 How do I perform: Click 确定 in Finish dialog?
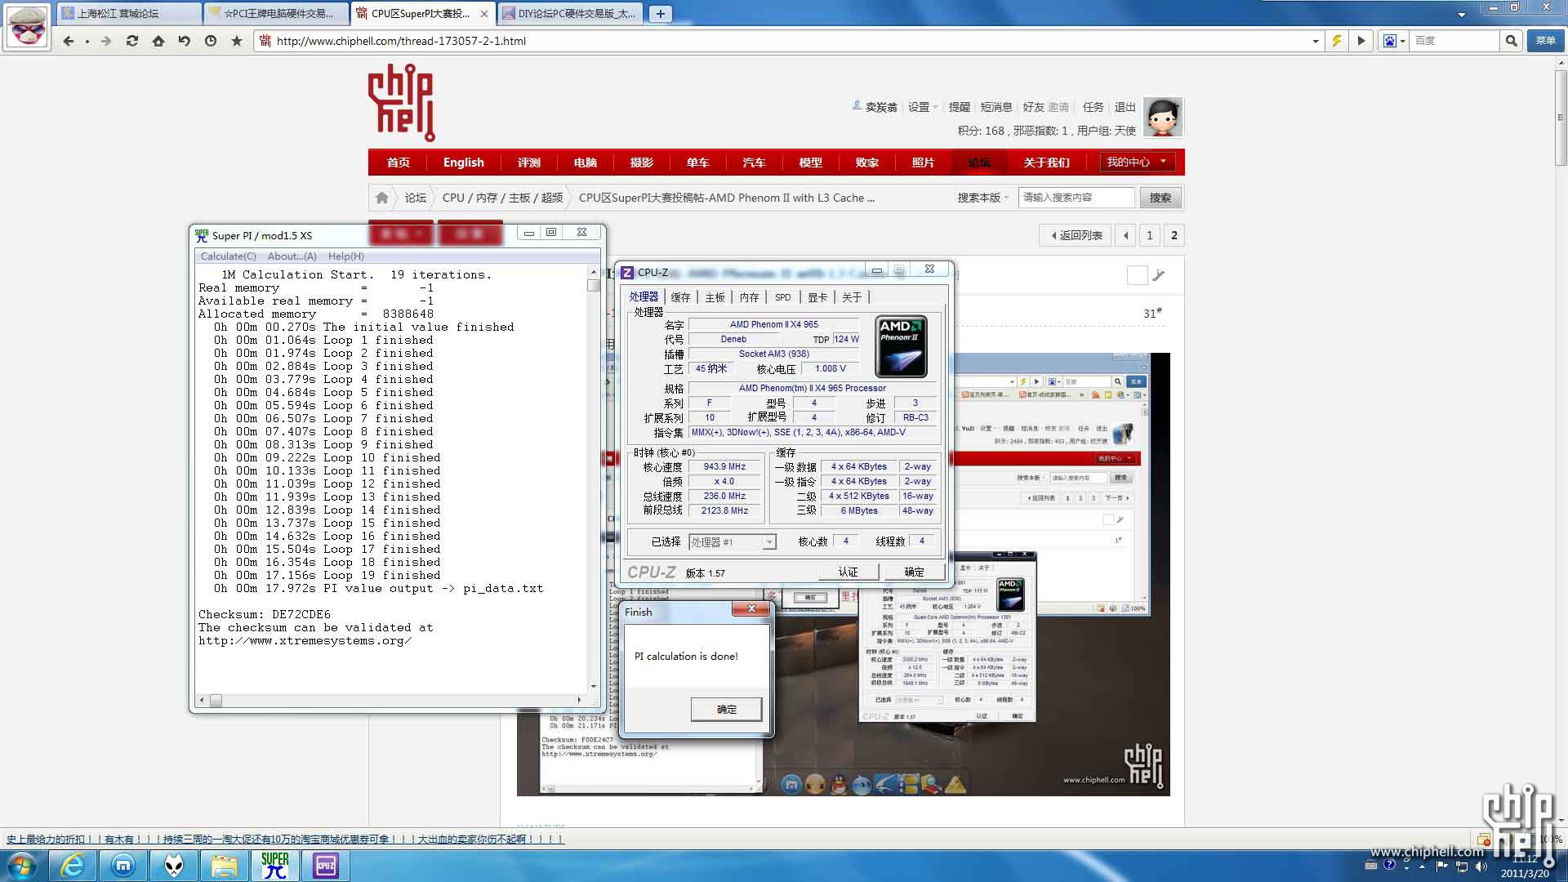726,709
